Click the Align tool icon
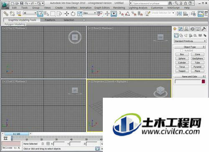This screenshot has width=209, height=152. [x=186, y=14]
